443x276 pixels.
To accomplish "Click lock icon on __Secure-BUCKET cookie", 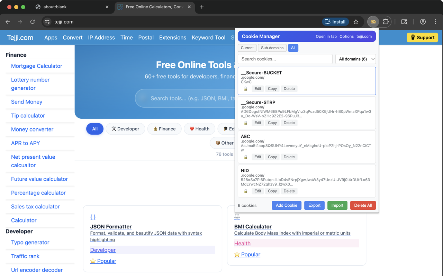I will click(246, 89).
